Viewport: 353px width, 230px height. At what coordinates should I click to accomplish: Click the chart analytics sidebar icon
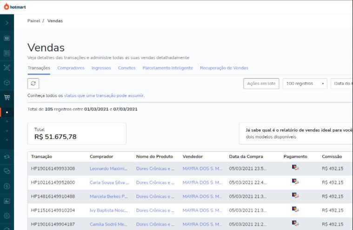click(7, 201)
